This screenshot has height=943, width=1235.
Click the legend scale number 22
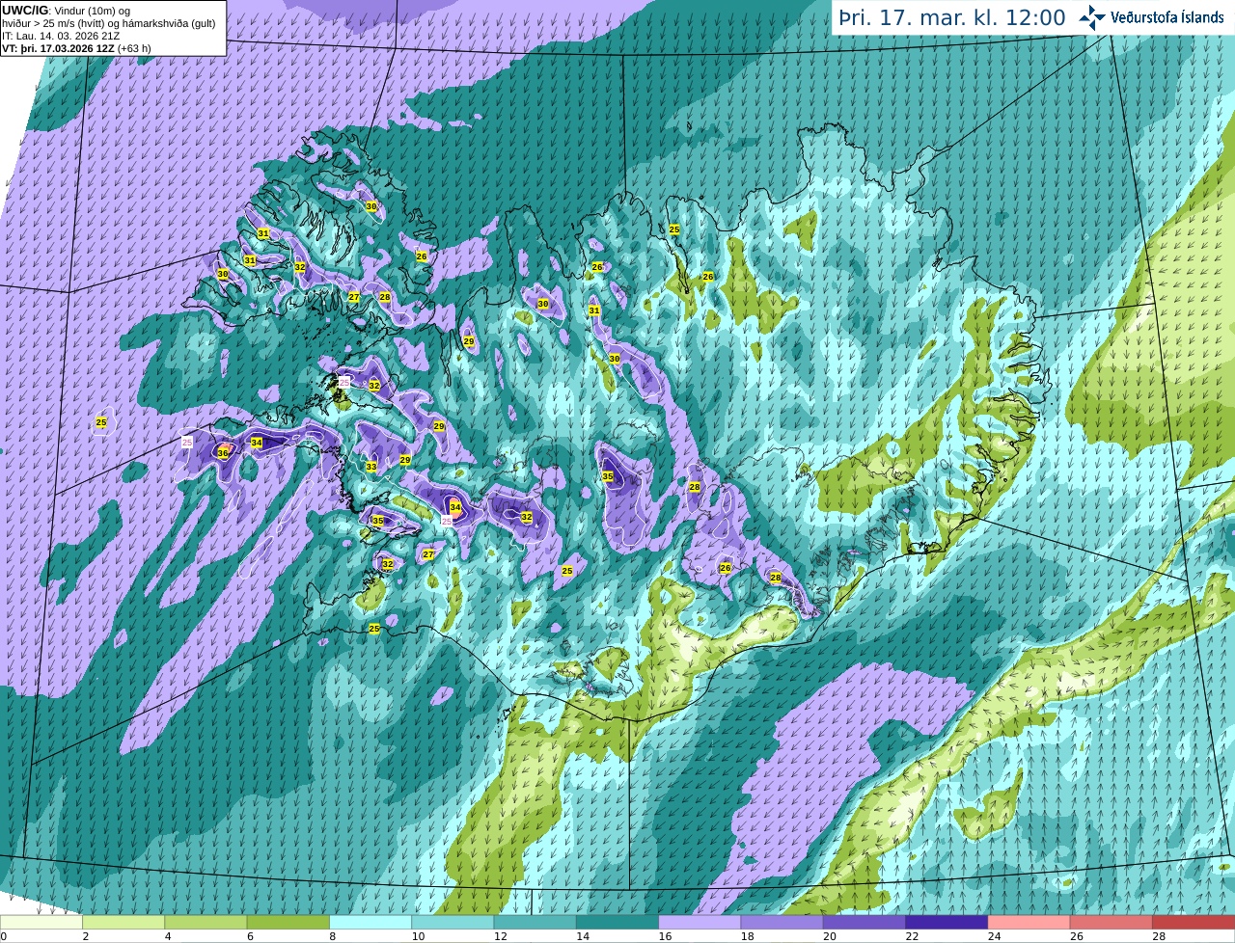(912, 936)
